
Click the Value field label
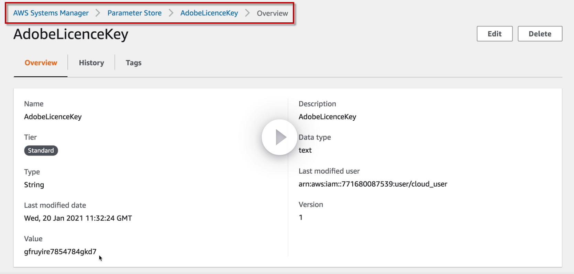pyautogui.click(x=33, y=239)
